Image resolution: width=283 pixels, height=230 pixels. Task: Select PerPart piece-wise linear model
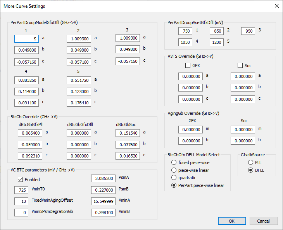(x=174, y=185)
